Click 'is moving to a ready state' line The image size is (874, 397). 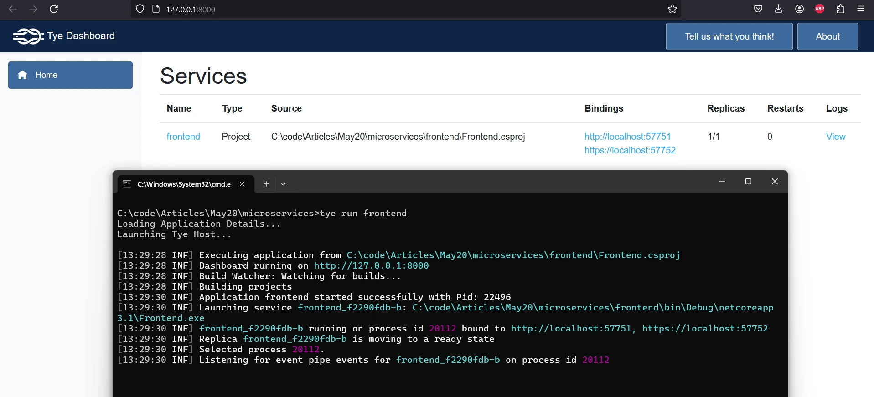tap(423, 339)
